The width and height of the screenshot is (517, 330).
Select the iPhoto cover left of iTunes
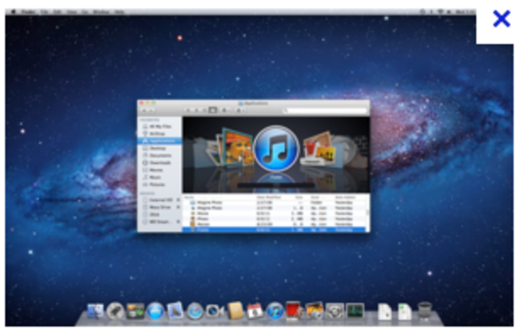(x=237, y=147)
